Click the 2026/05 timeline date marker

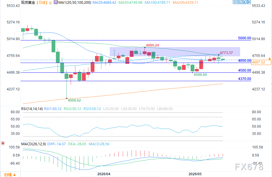(195, 174)
